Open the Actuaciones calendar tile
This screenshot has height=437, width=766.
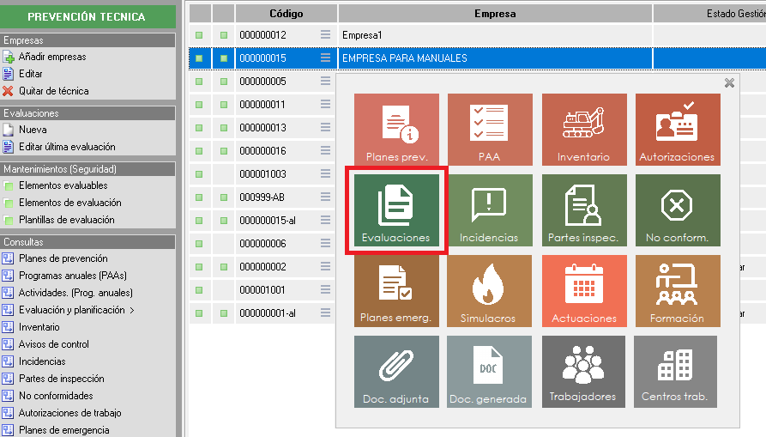(x=583, y=291)
